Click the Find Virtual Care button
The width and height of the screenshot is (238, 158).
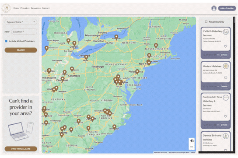(x=21, y=149)
